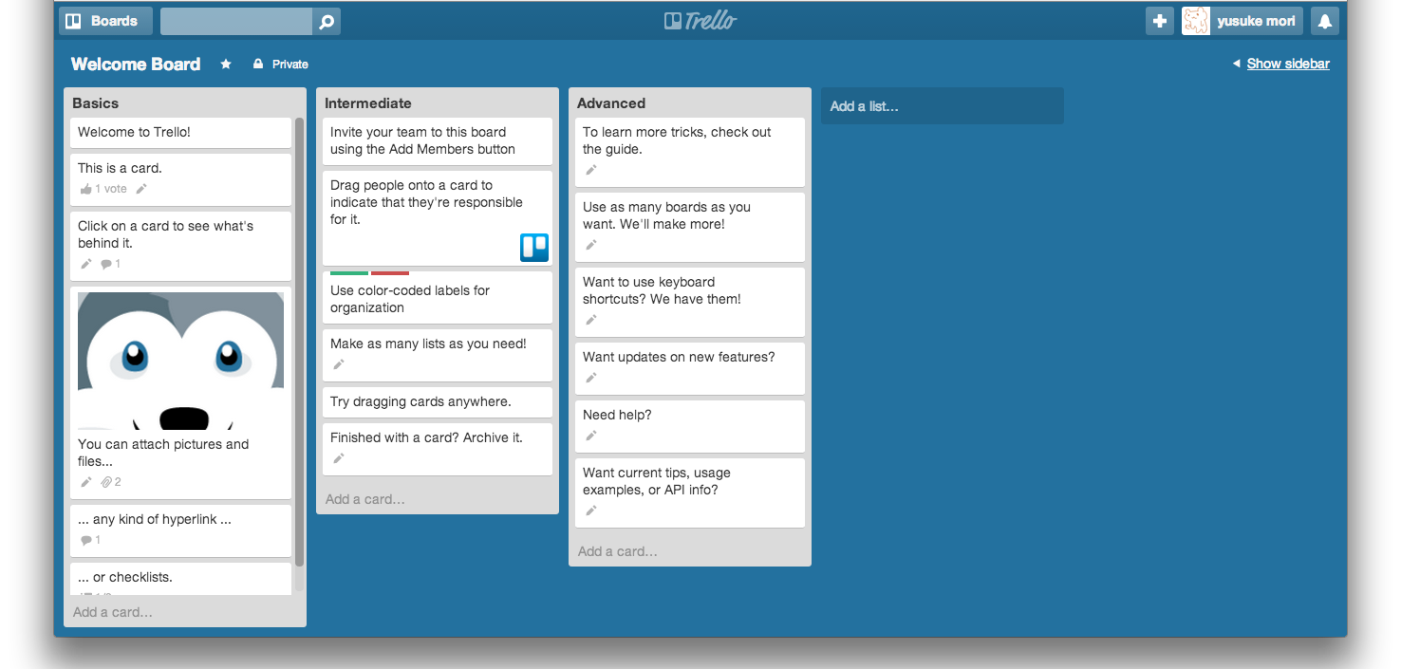Viewport: 1401px width, 669px height.
Task: Click the Advanced list title
Action: (611, 103)
